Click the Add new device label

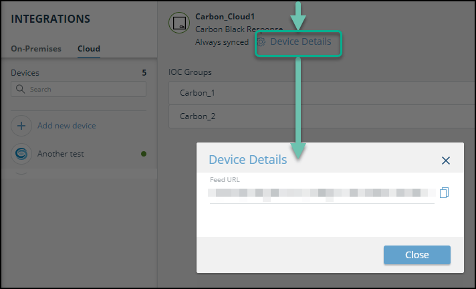66,126
